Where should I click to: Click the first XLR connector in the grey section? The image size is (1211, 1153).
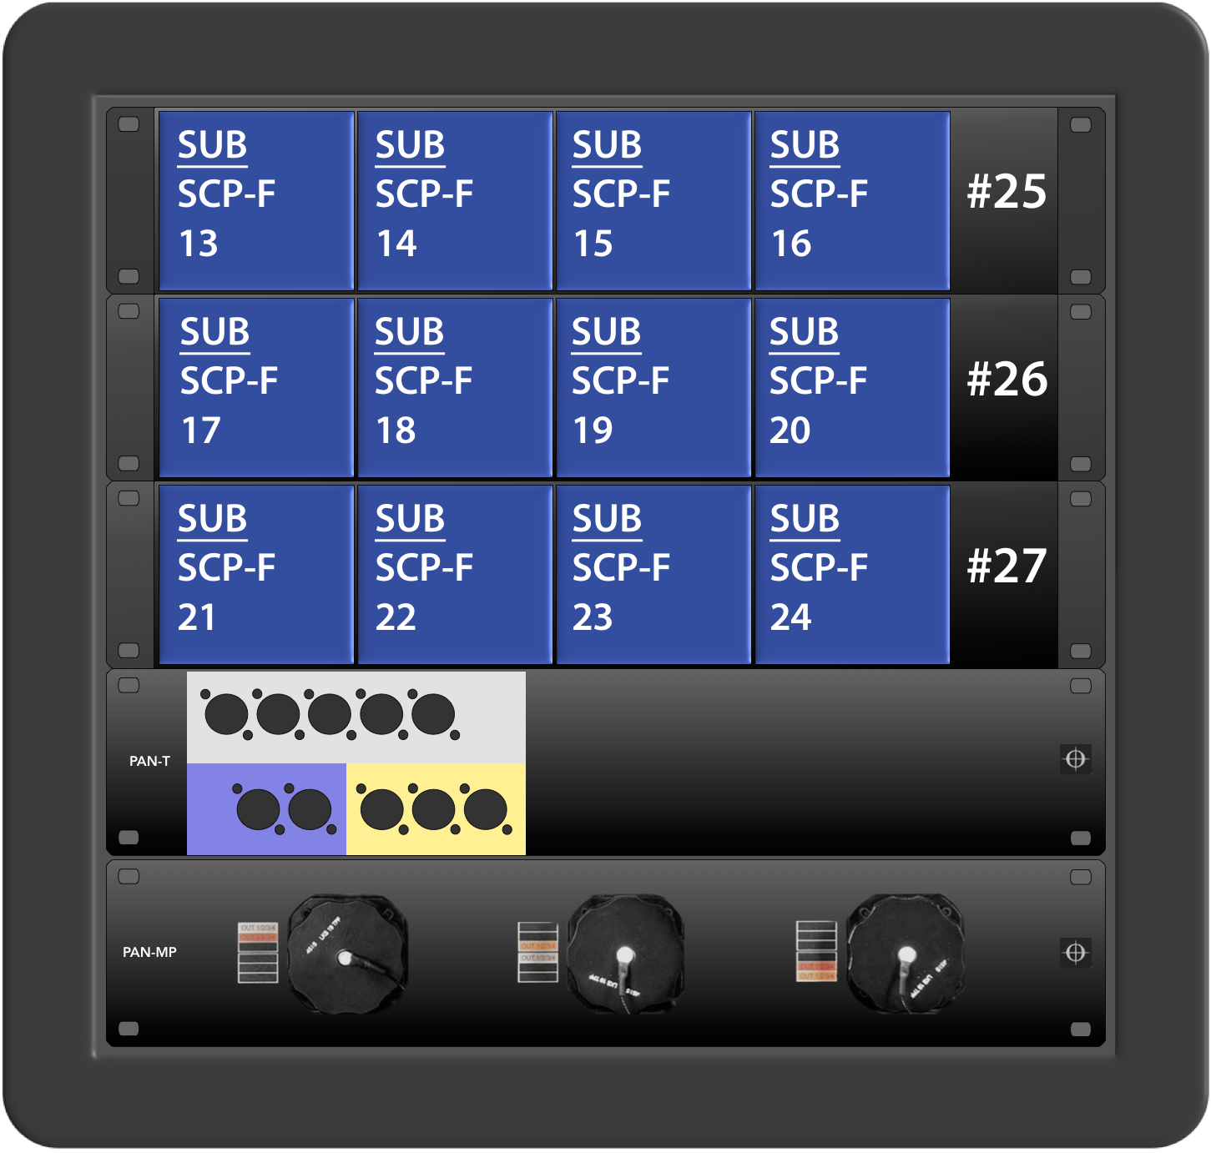(x=226, y=715)
